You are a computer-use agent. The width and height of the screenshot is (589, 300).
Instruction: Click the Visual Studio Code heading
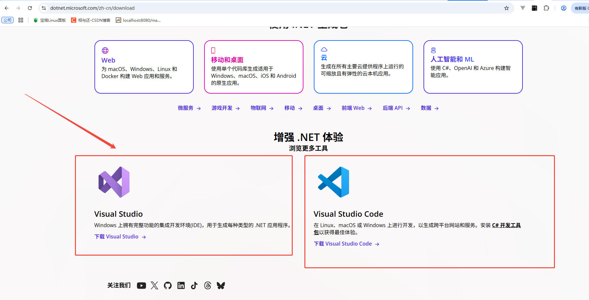pos(348,214)
